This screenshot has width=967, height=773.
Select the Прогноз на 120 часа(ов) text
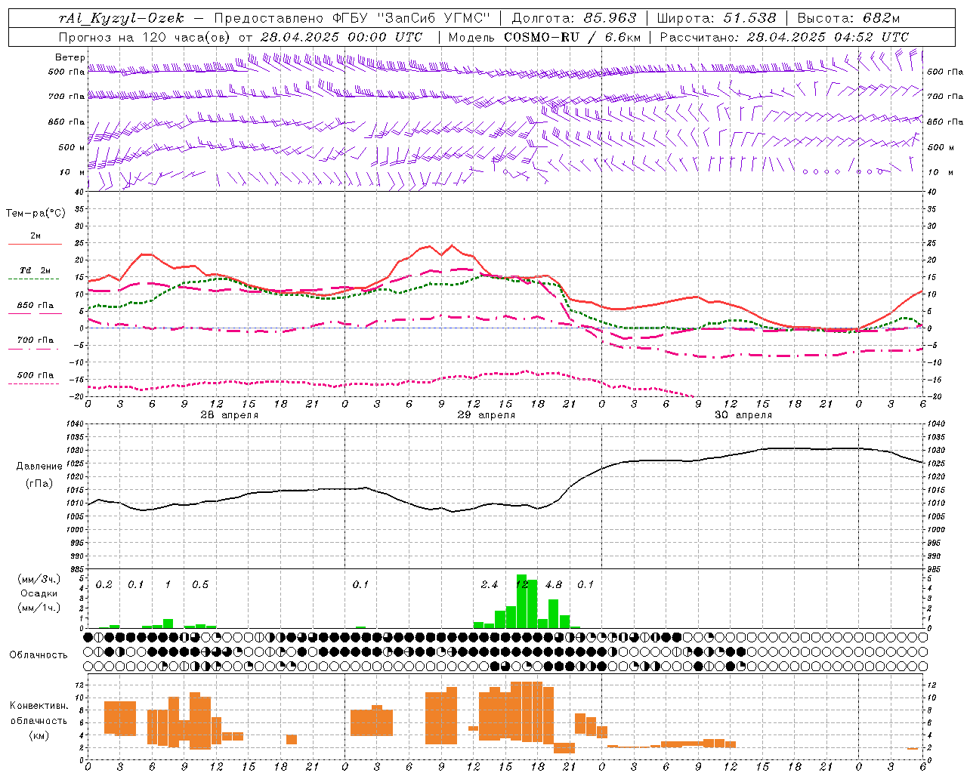tap(146, 37)
